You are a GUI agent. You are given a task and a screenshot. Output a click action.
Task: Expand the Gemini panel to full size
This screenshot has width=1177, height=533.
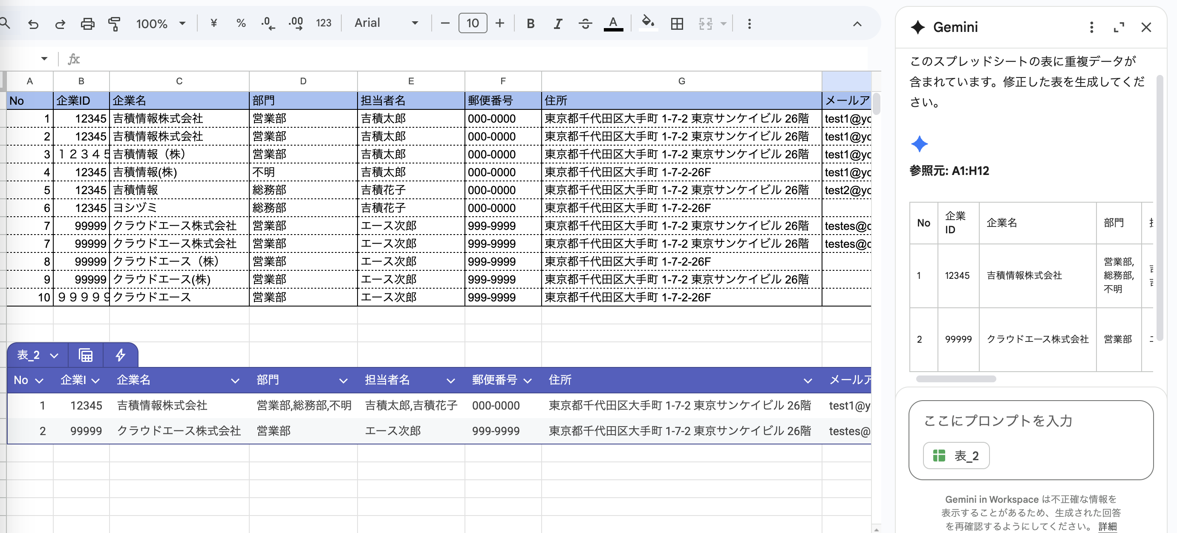point(1119,27)
